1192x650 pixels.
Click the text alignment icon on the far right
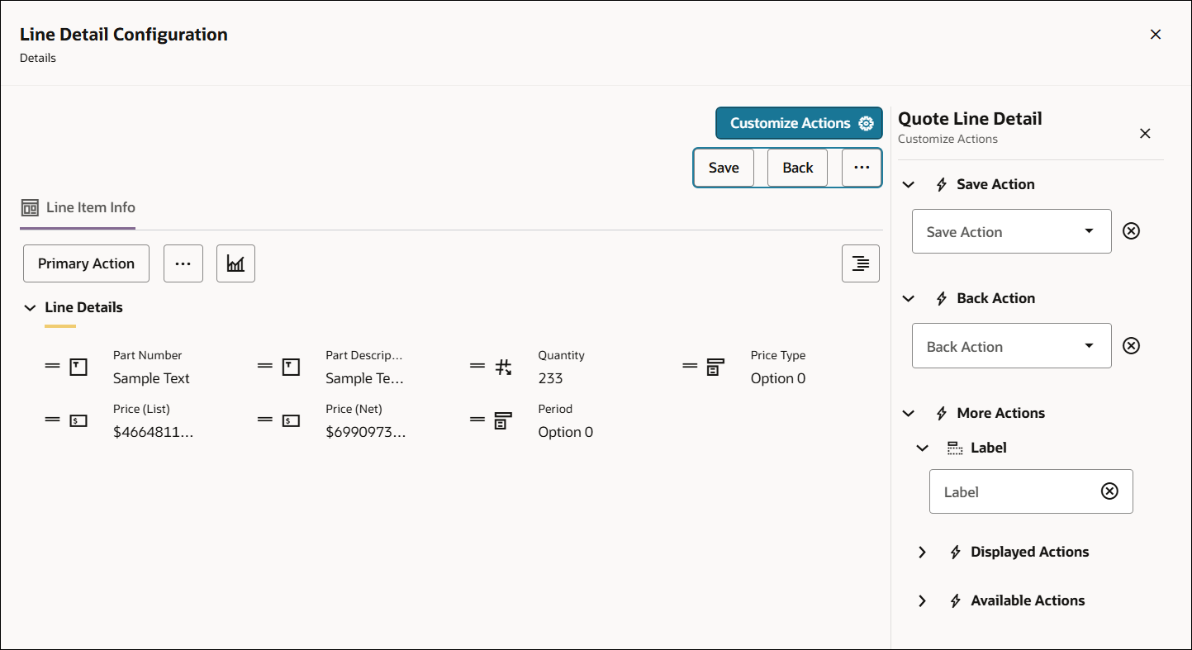point(860,263)
